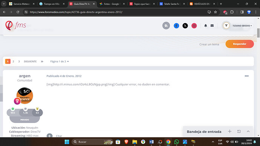Open the messages envelope icon

coord(212,26)
